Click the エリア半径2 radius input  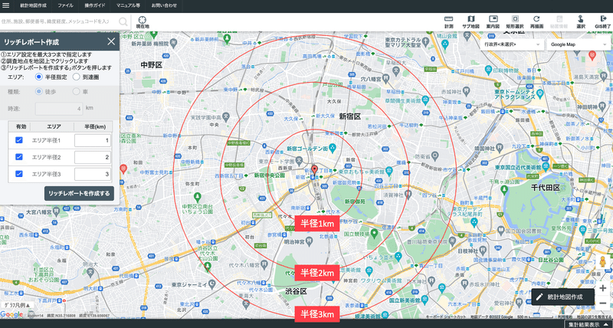(x=93, y=157)
